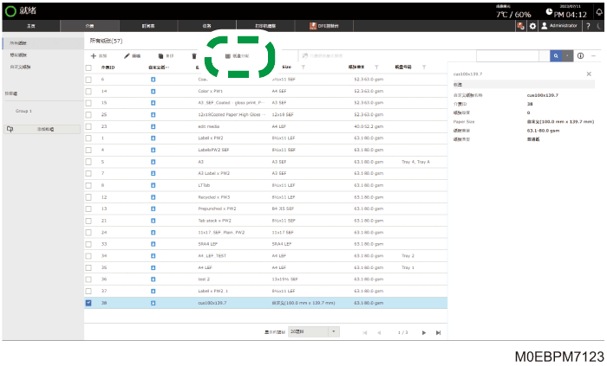Image resolution: width=607 pixels, height=366 pixels.
Task: Open the gray dropdown arrow next to search button
Action: pyautogui.click(x=567, y=56)
